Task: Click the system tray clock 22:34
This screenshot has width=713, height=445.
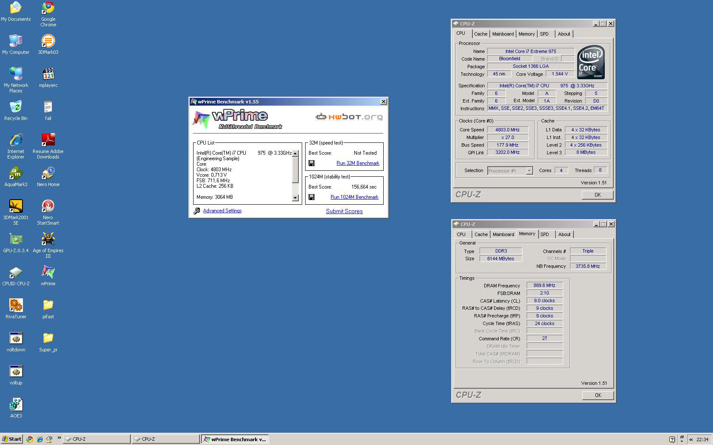Action: [x=702, y=439]
